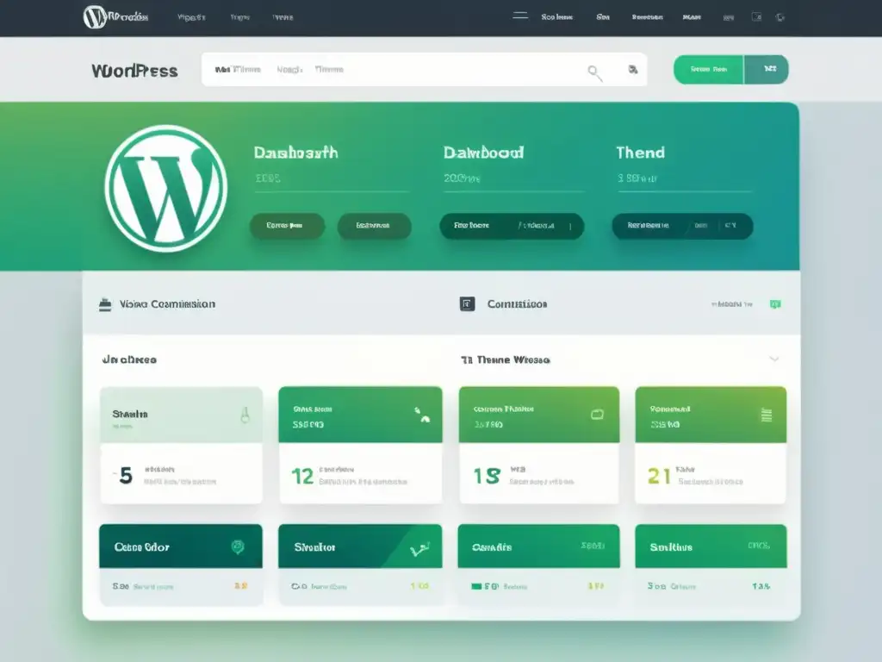Click the small green bar in the Osavifis card footer
The height and width of the screenshot is (662, 882).
point(475,586)
